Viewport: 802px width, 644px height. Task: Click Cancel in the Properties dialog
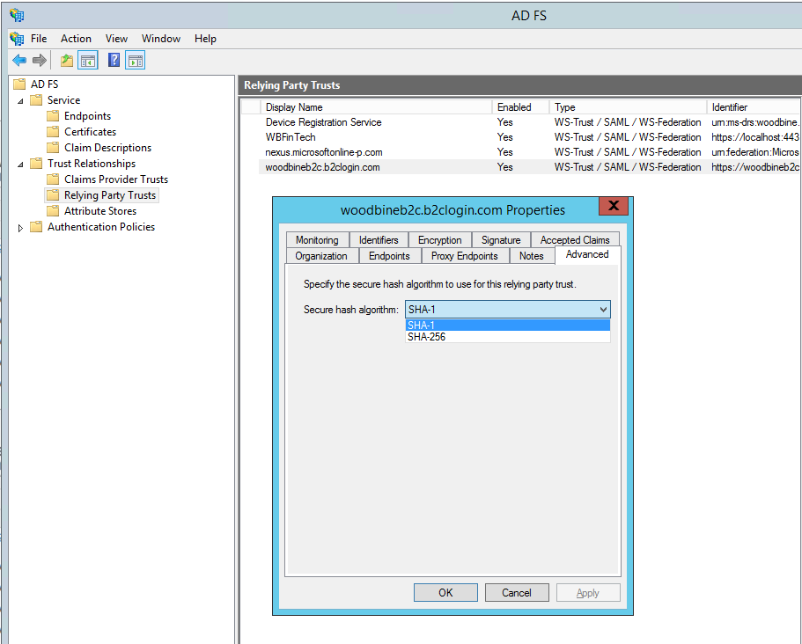(x=517, y=592)
